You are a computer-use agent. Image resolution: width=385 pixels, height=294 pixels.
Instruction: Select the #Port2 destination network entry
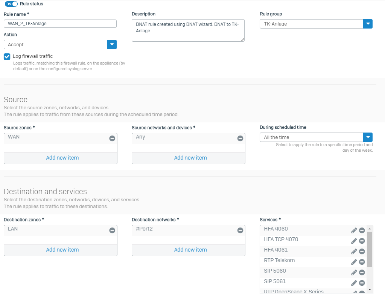tap(188, 230)
